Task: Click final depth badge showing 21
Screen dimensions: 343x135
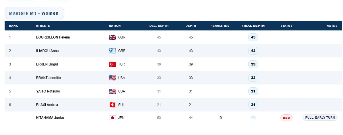Action: tap(253, 105)
